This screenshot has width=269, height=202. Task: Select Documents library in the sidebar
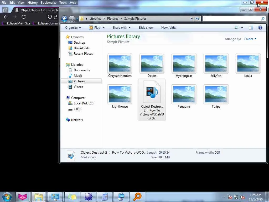[x=79, y=70]
